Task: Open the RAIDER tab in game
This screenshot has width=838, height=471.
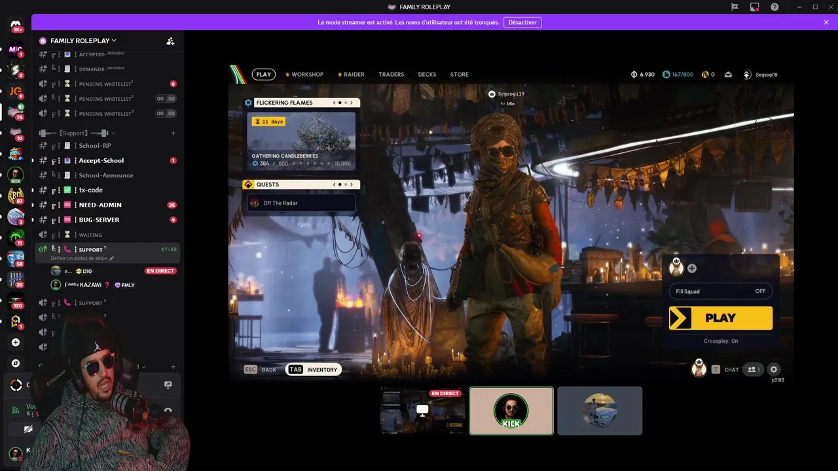Action: click(351, 75)
